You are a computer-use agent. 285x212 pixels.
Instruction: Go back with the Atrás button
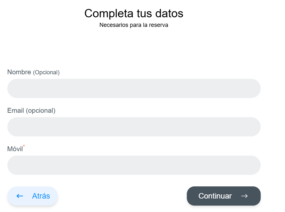click(x=33, y=196)
